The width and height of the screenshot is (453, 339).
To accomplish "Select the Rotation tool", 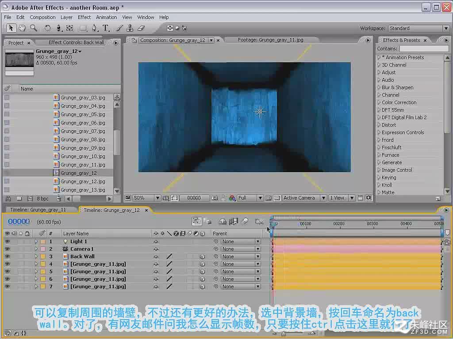I will 47,28.
